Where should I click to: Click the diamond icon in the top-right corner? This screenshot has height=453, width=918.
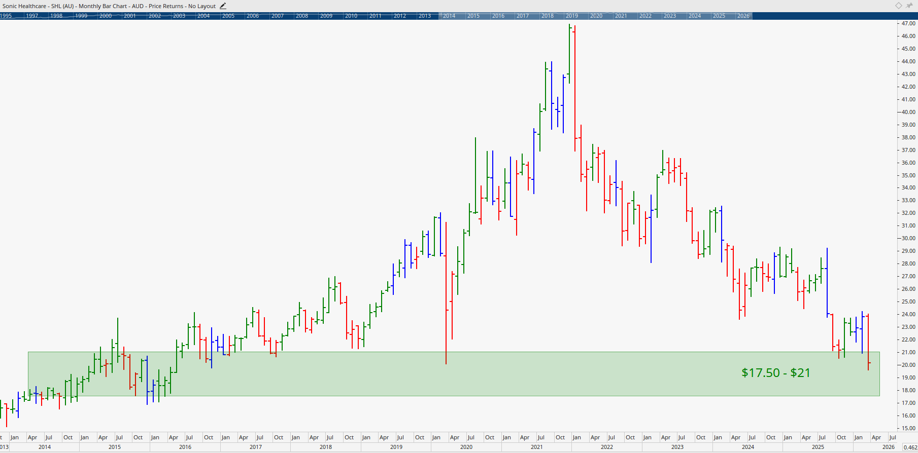[898, 6]
